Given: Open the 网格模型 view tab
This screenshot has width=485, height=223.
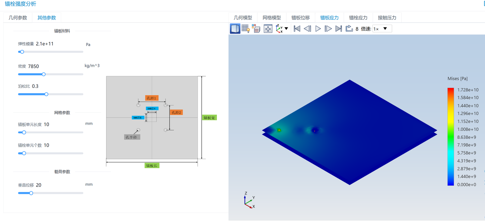Looking at the screenshot, I should click(x=271, y=18).
